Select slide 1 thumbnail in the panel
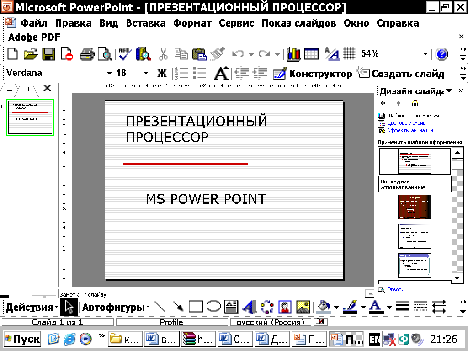468x351 pixels. [x=30, y=117]
